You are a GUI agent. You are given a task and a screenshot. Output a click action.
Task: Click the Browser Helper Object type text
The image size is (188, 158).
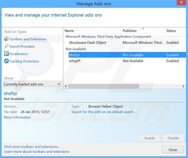106,106
